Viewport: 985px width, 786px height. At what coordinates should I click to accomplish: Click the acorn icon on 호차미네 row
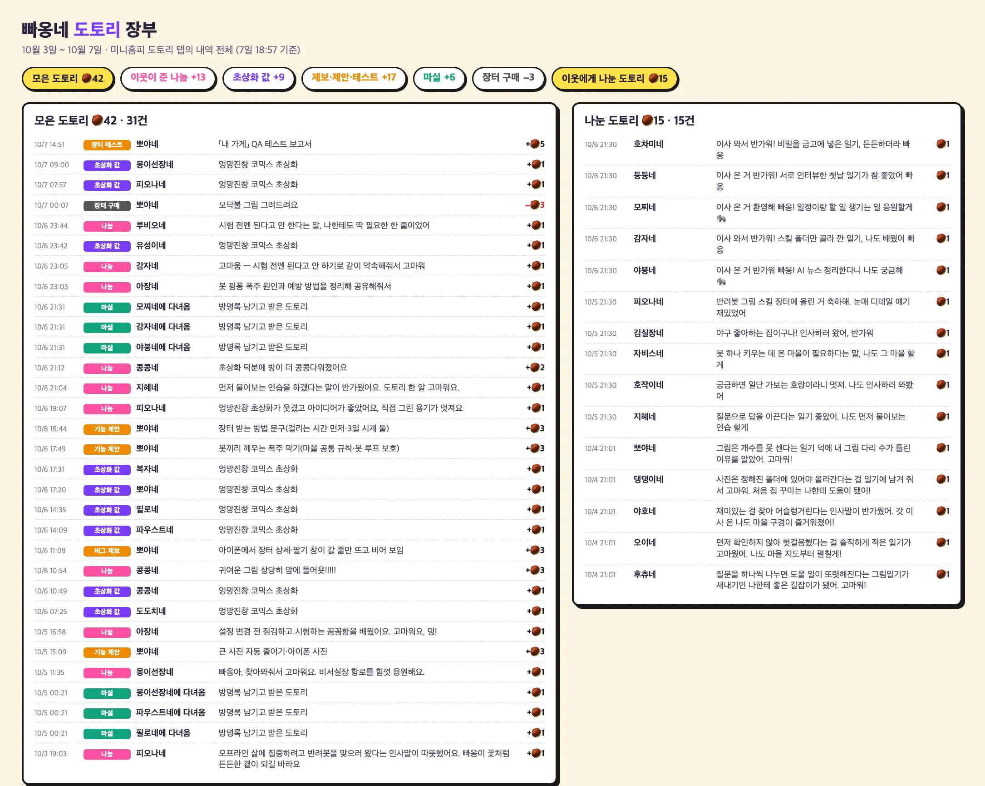point(941,144)
